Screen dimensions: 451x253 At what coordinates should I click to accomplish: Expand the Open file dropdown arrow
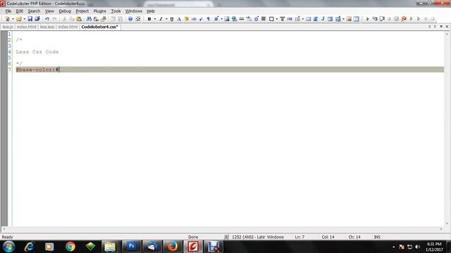pos(25,19)
